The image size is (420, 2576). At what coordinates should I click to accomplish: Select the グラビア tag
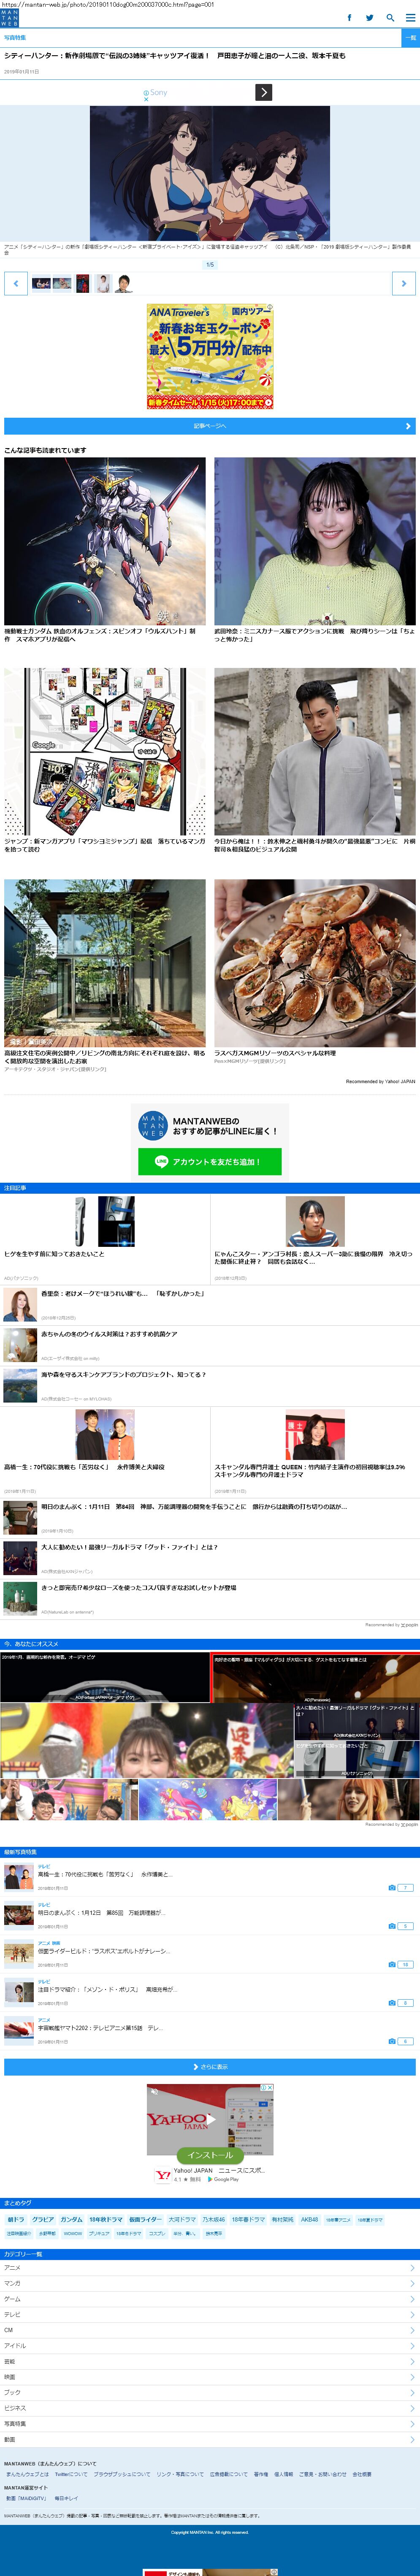[x=43, y=2219]
